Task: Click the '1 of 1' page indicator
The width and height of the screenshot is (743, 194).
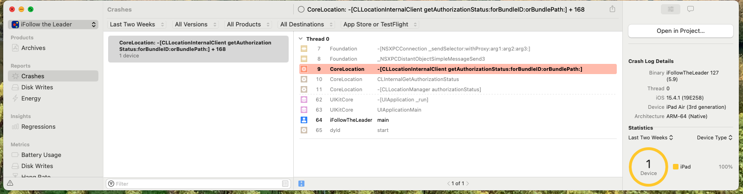Action: click(x=458, y=184)
